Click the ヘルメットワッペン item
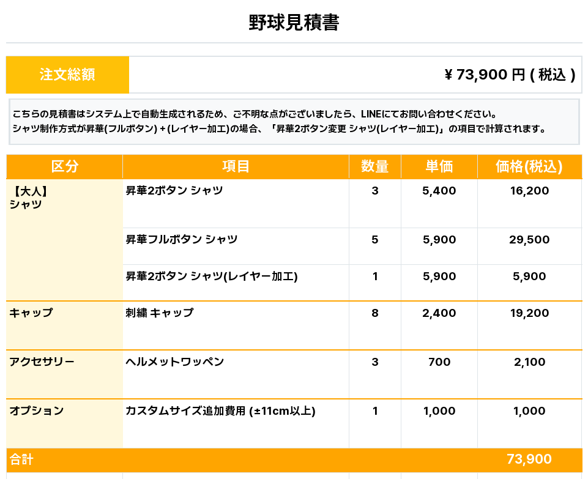The image size is (588, 479). 175,362
